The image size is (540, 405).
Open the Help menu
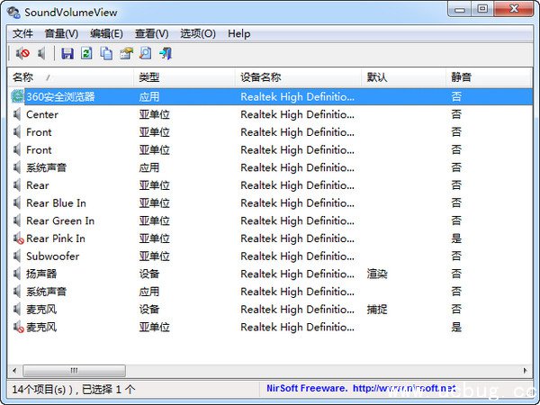pyautogui.click(x=239, y=33)
